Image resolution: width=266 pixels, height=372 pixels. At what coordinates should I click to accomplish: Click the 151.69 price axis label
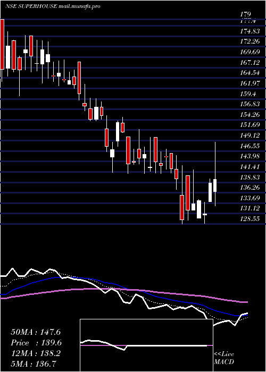pyautogui.click(x=251, y=125)
